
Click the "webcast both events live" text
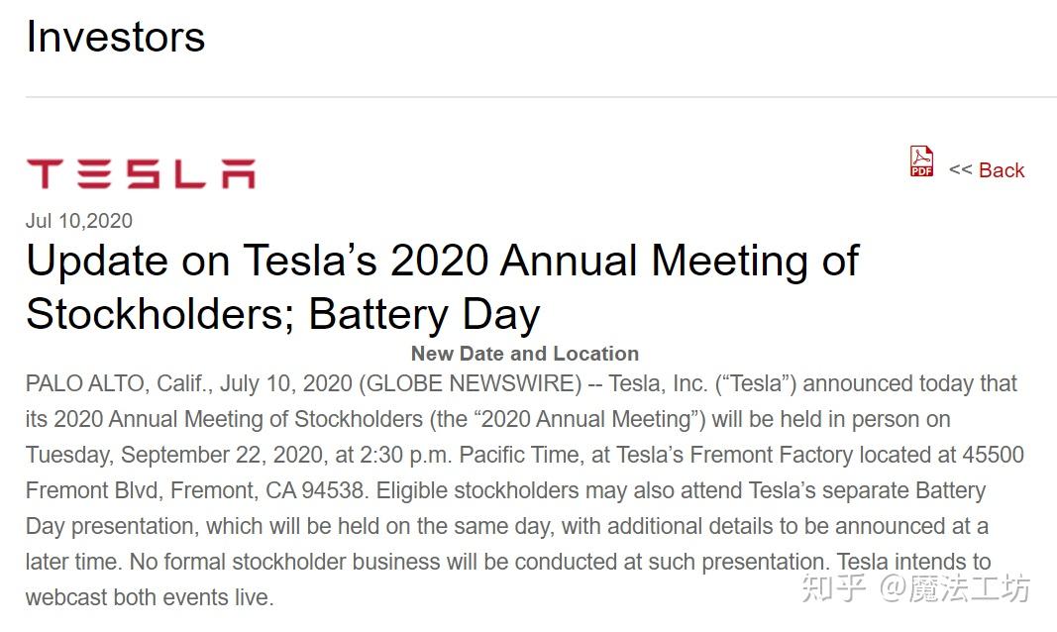pos(149,597)
